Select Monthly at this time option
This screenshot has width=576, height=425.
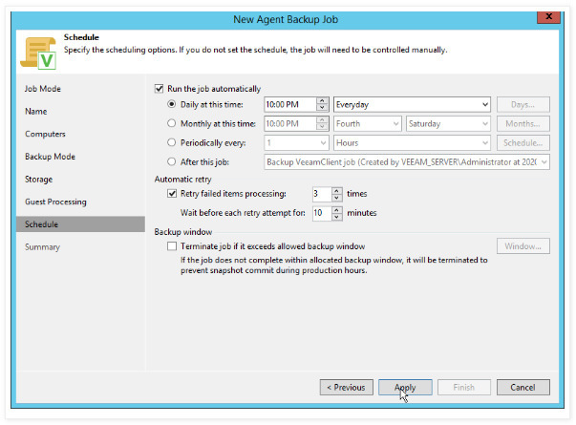point(172,124)
